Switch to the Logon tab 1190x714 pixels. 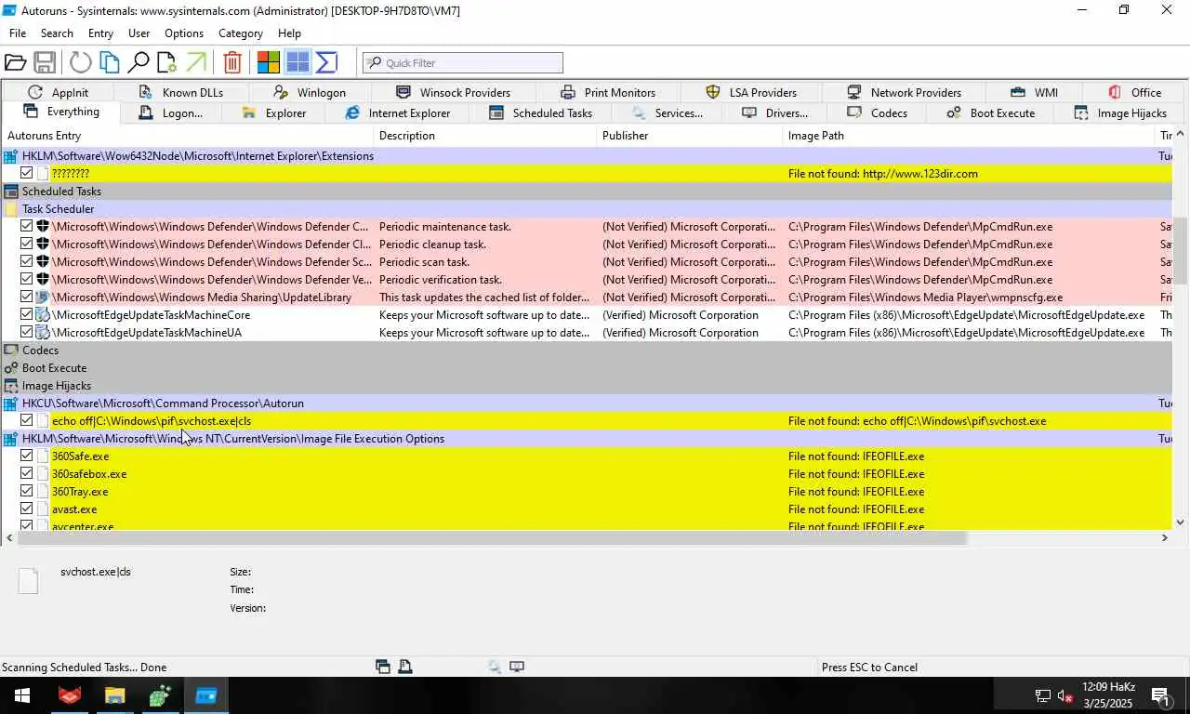(x=170, y=112)
